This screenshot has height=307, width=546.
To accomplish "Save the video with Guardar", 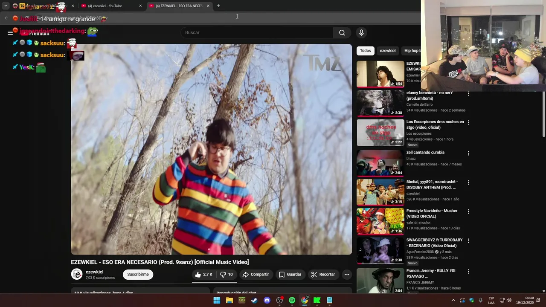I will [290, 275].
